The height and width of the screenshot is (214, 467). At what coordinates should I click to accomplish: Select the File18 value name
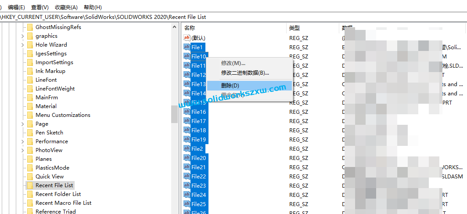click(199, 130)
